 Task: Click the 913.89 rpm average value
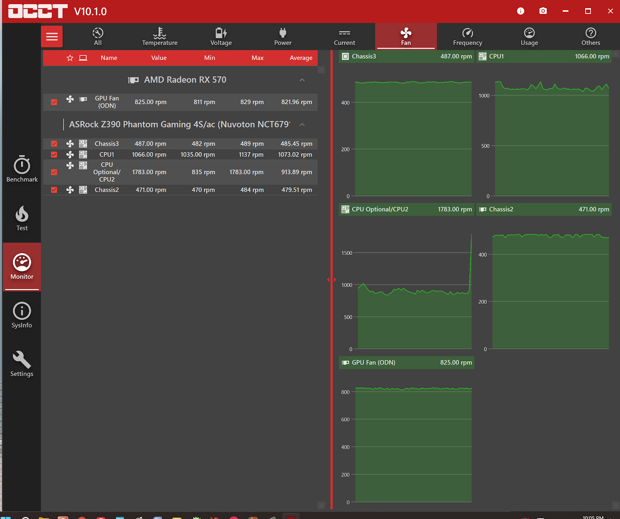[297, 172]
